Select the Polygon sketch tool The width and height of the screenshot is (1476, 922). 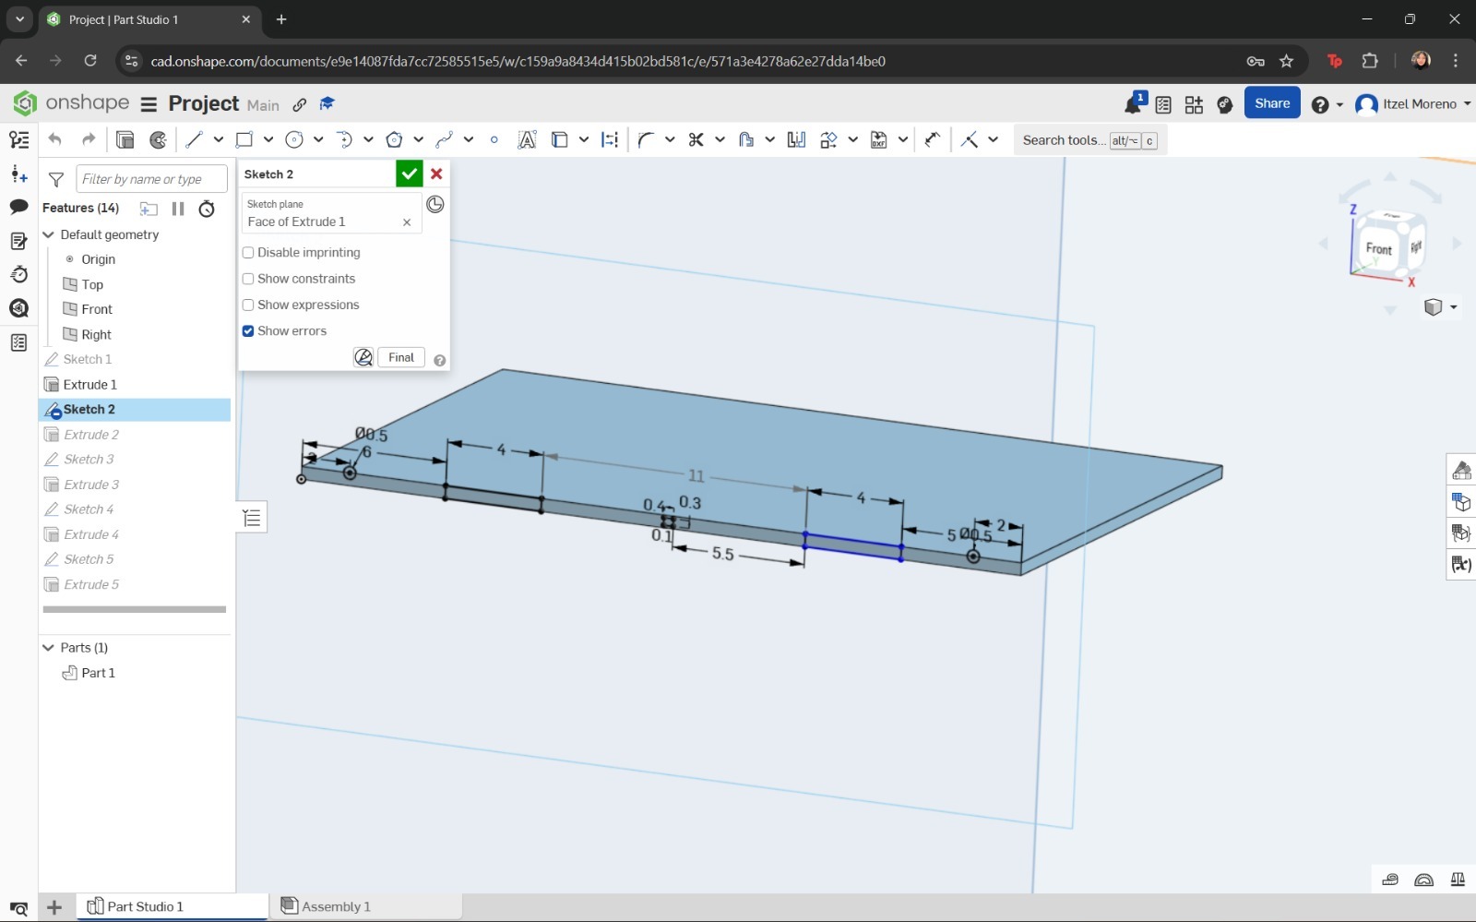[393, 139]
